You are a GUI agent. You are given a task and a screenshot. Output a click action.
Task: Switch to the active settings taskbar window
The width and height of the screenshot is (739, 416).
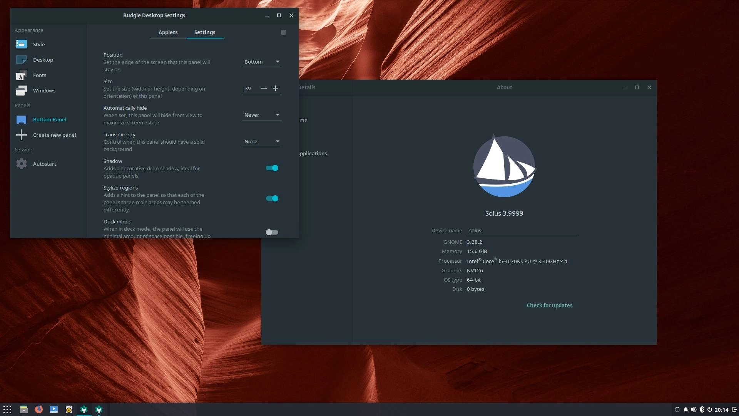(x=84, y=409)
